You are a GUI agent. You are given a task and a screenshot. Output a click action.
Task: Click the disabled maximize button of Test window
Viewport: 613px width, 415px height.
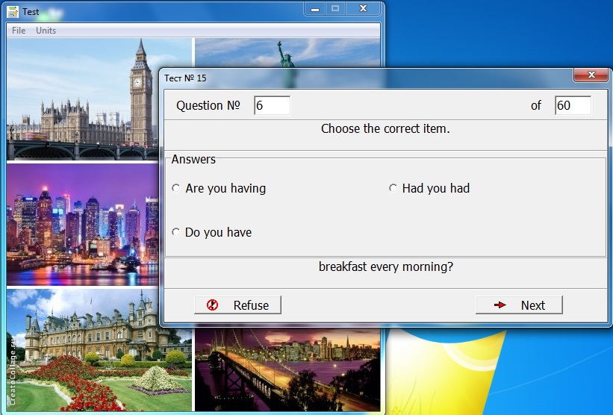tap(335, 9)
